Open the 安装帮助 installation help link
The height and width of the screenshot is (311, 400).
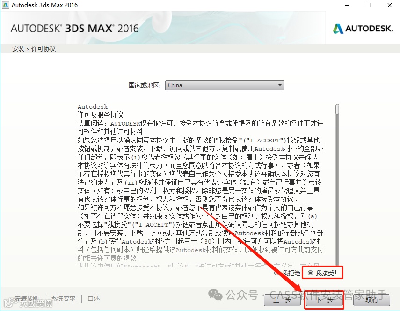pos(27,298)
